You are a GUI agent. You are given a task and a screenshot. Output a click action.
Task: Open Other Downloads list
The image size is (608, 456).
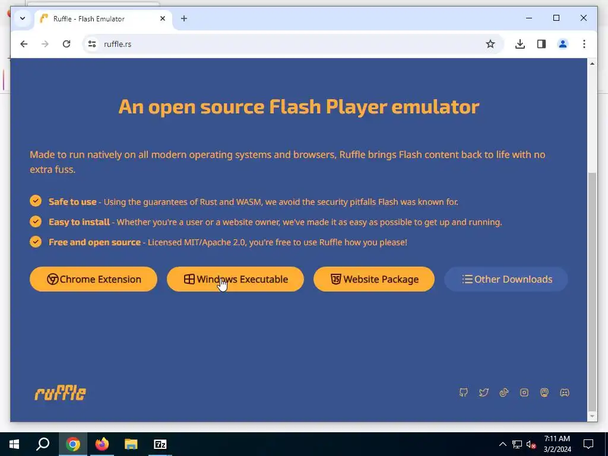click(x=506, y=279)
